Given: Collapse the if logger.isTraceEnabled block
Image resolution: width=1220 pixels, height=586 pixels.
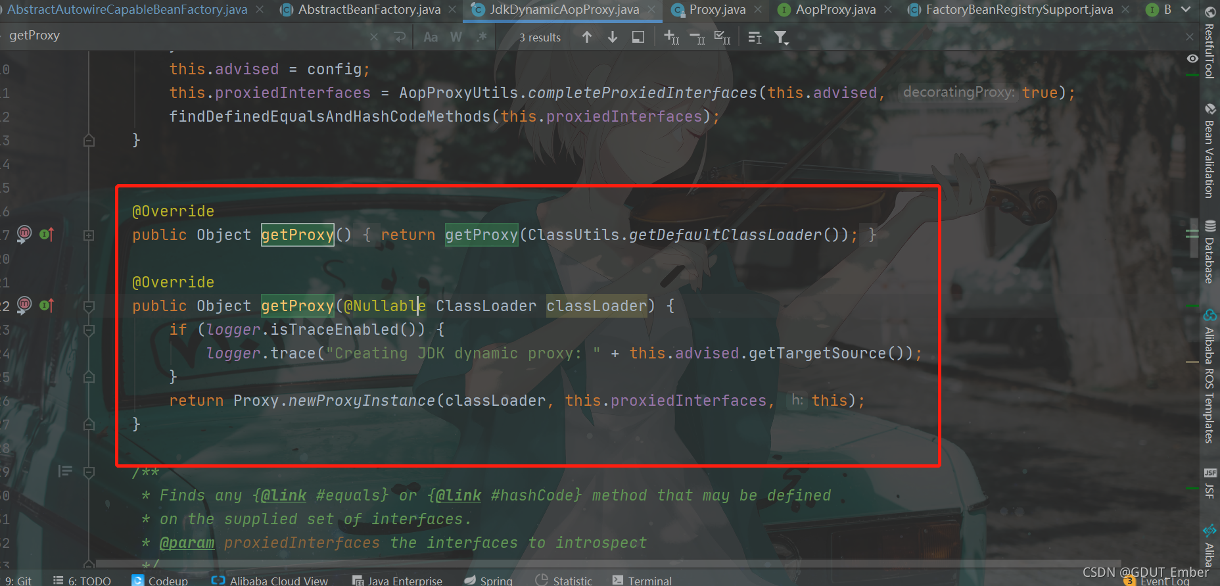Looking at the screenshot, I should [89, 330].
